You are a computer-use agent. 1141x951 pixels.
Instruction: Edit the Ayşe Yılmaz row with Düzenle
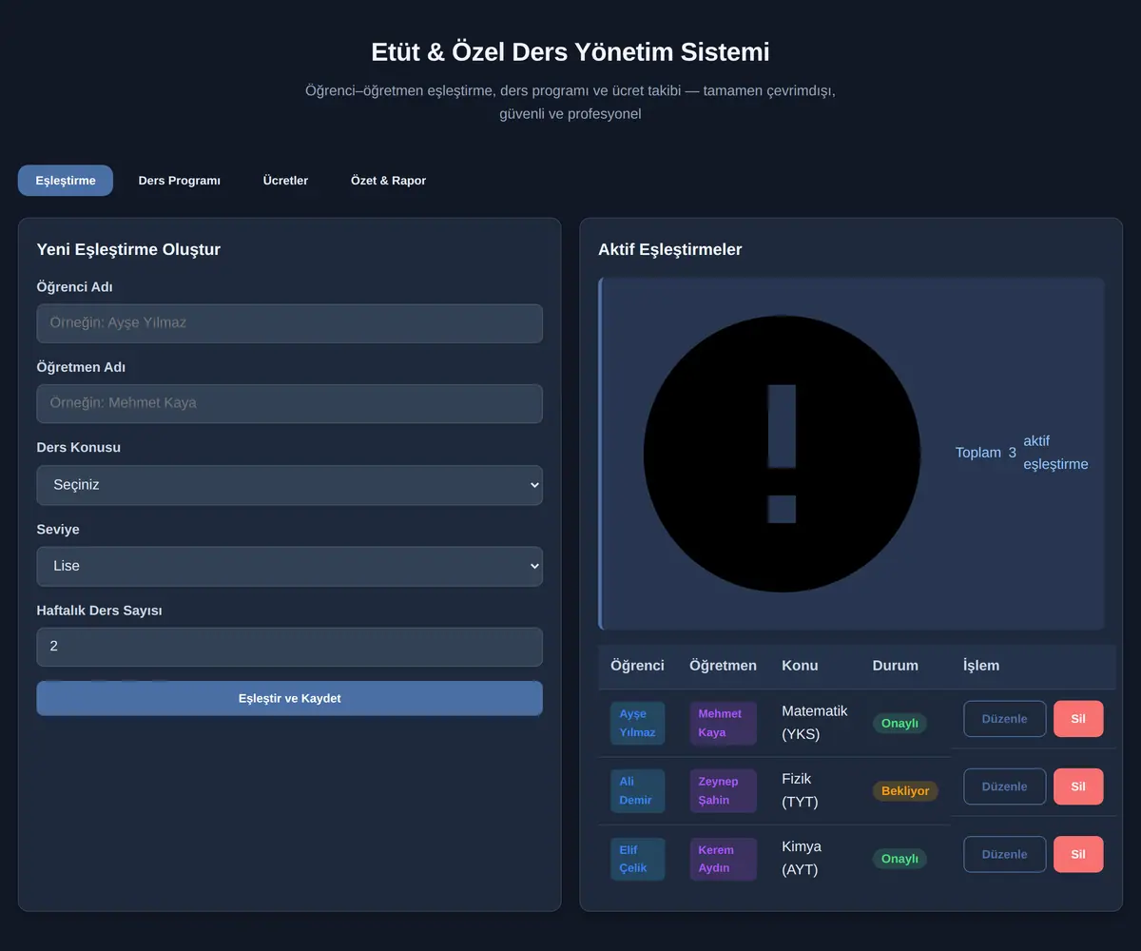[x=1005, y=719]
